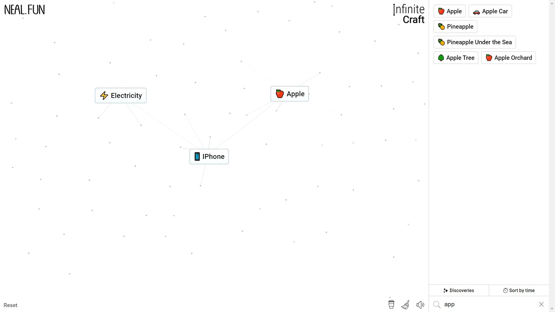Click the Discoveries panel icon

446,290
